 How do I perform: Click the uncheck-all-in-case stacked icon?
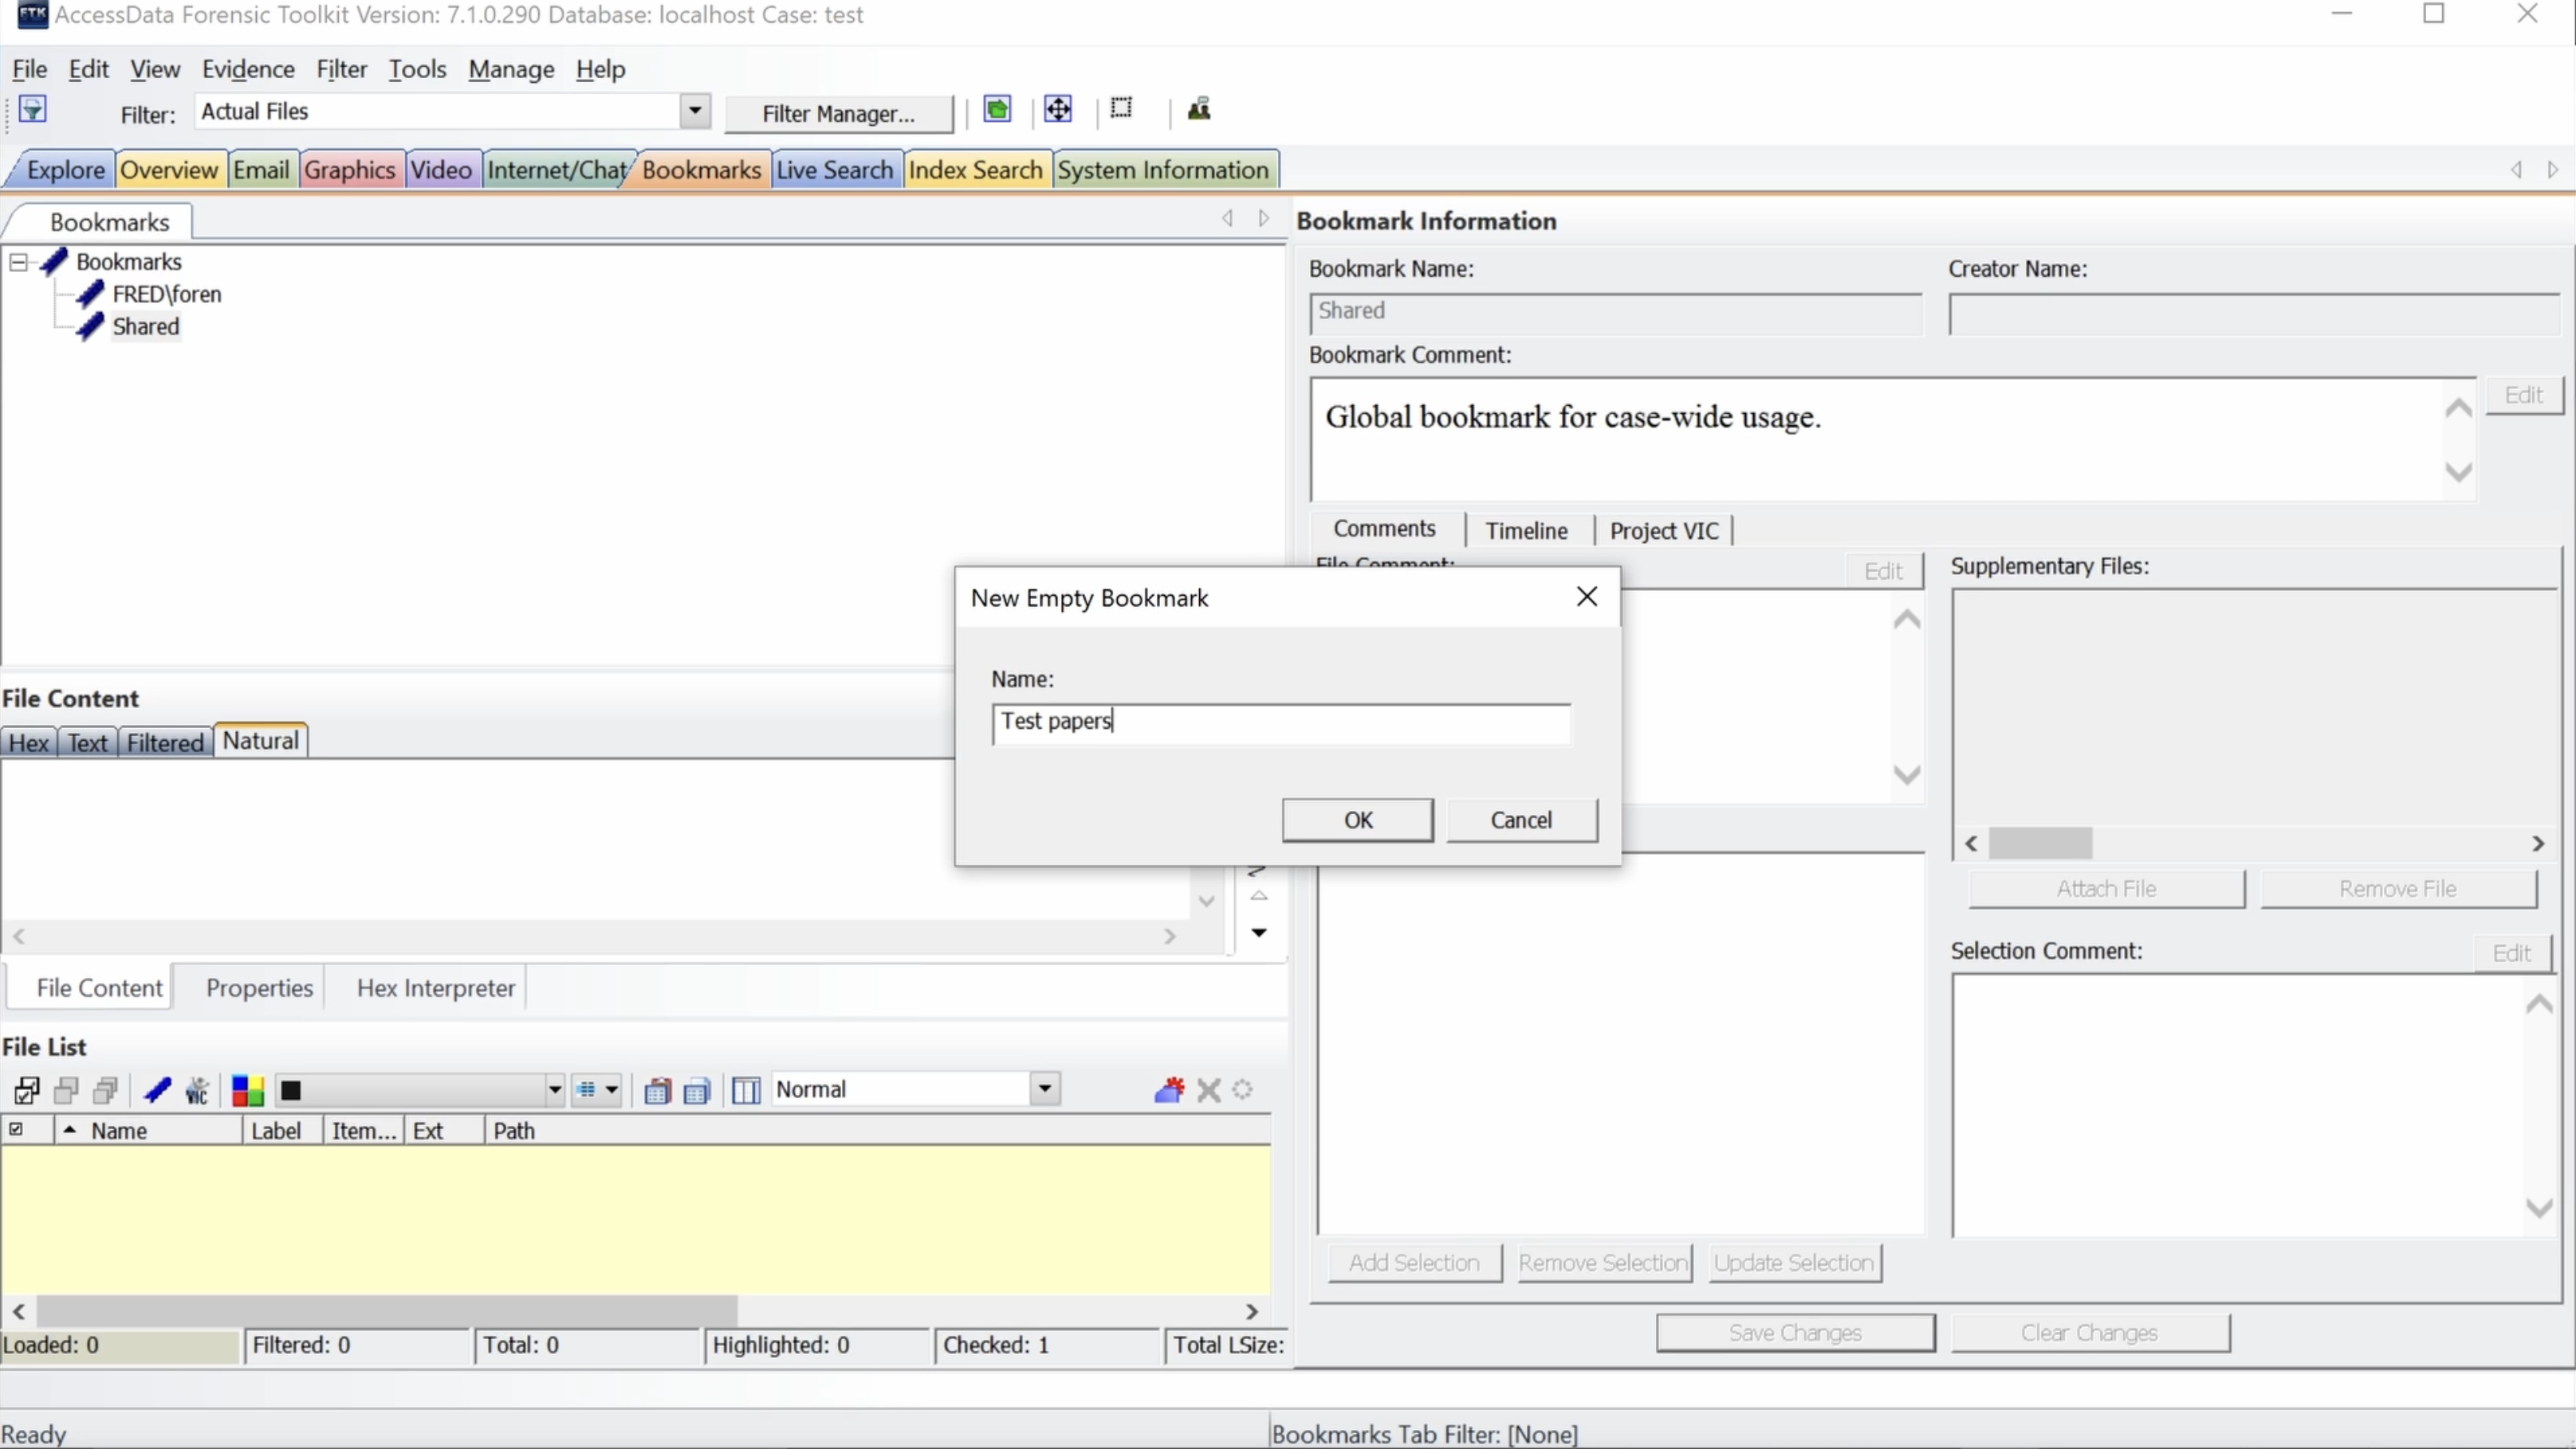pyautogui.click(x=105, y=1090)
